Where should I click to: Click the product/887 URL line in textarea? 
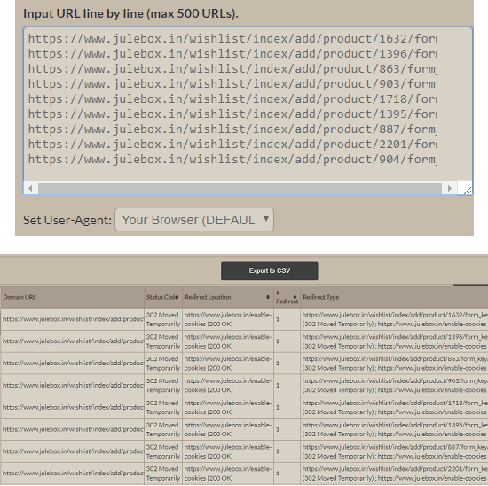[x=232, y=129]
